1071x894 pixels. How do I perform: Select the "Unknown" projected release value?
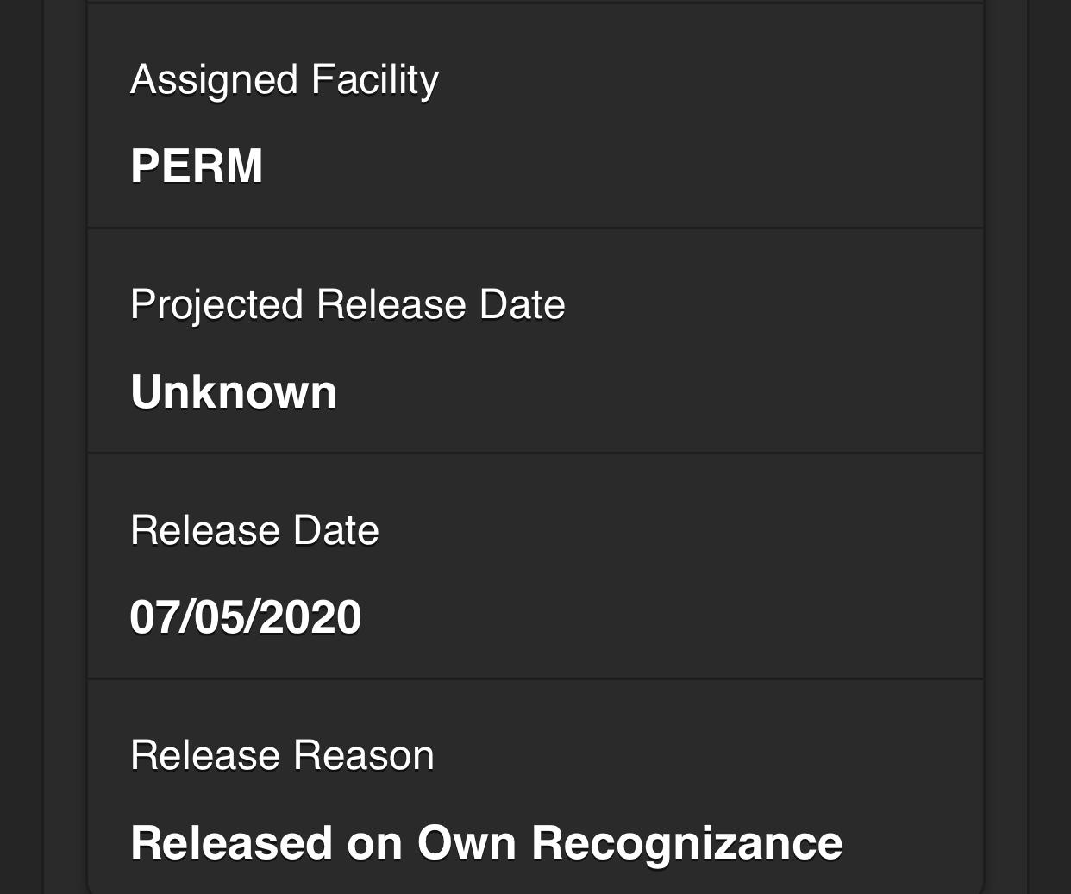pyautogui.click(x=233, y=392)
